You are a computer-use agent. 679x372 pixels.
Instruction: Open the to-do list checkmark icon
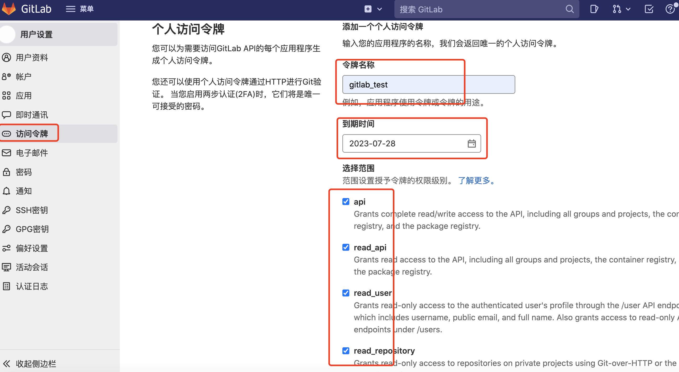click(649, 9)
